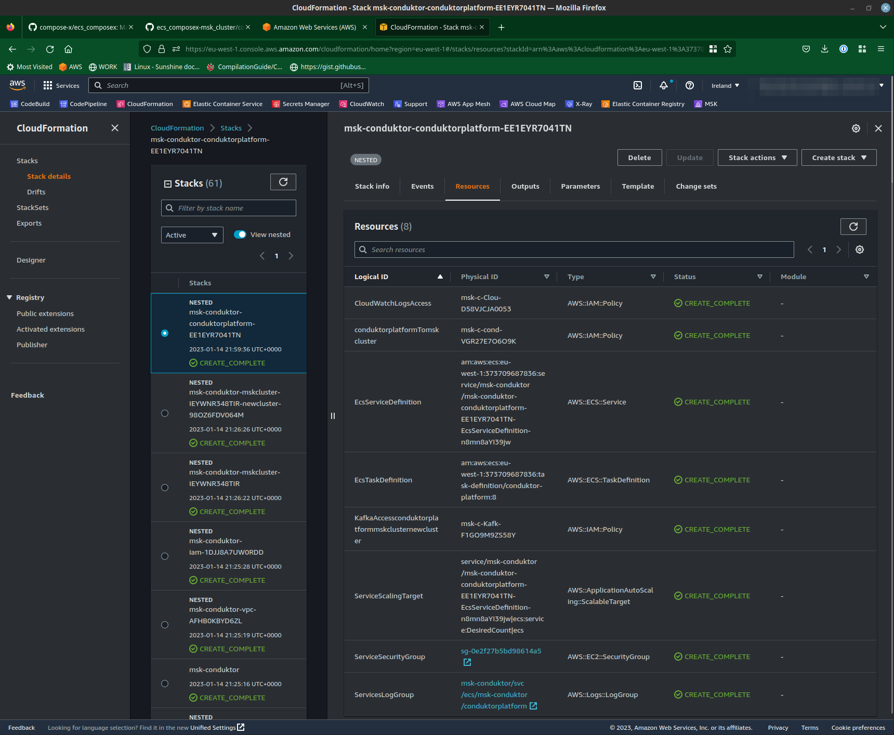Open CloudWatch favorite shortcut
The width and height of the screenshot is (894, 735).
pos(362,104)
